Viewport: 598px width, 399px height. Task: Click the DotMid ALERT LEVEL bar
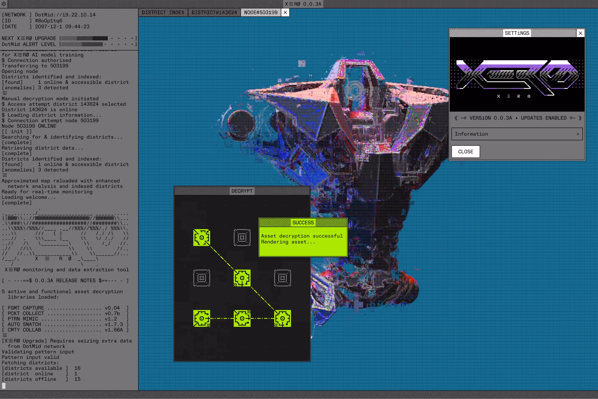coord(99,44)
